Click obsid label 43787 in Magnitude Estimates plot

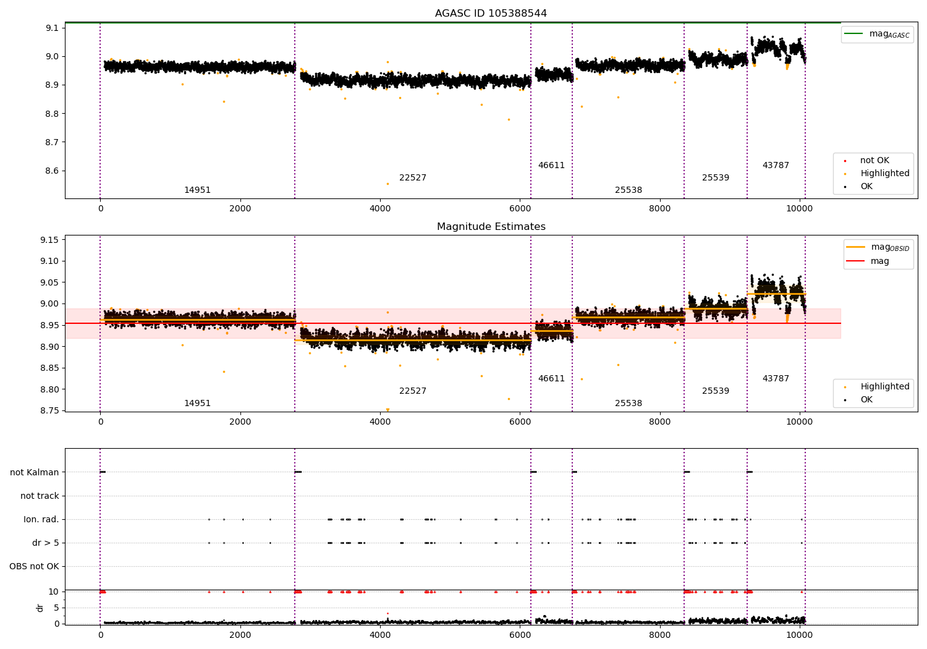coord(776,379)
